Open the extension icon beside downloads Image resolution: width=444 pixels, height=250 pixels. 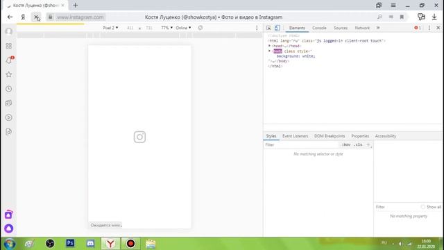click(x=421, y=17)
